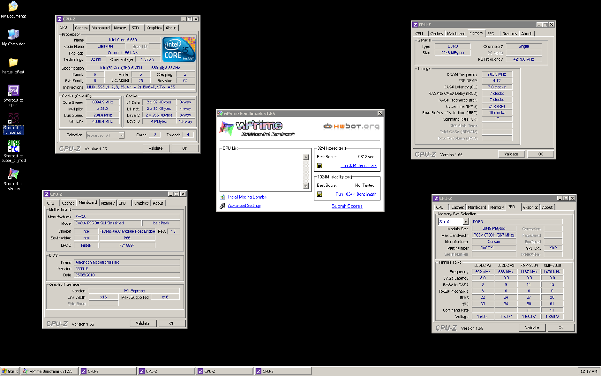Open CPU tab in Mainboard window

(51, 203)
